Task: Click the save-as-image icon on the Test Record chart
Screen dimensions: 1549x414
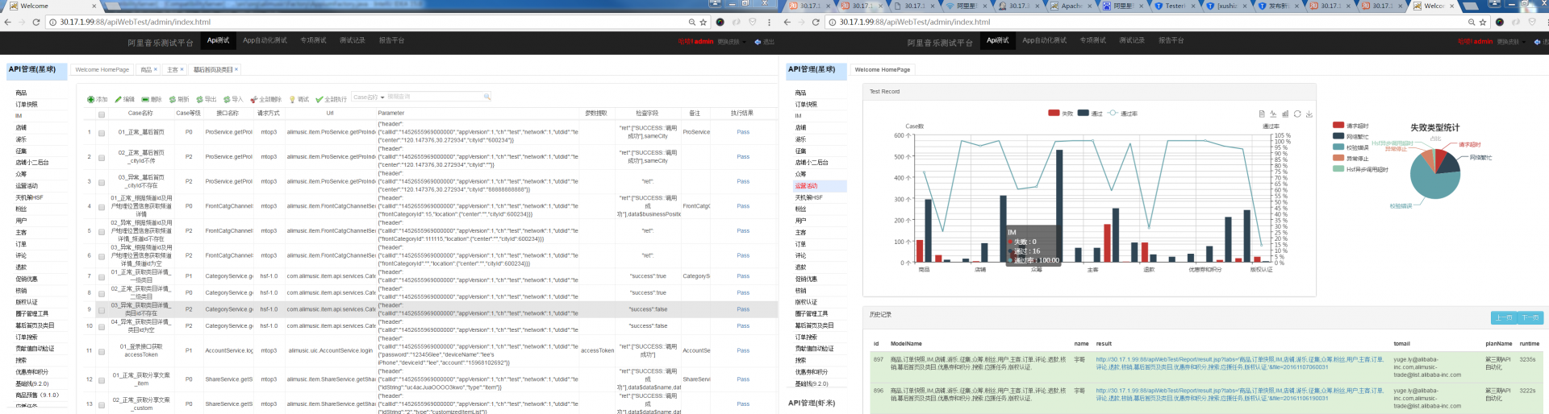Action: 1309,114
